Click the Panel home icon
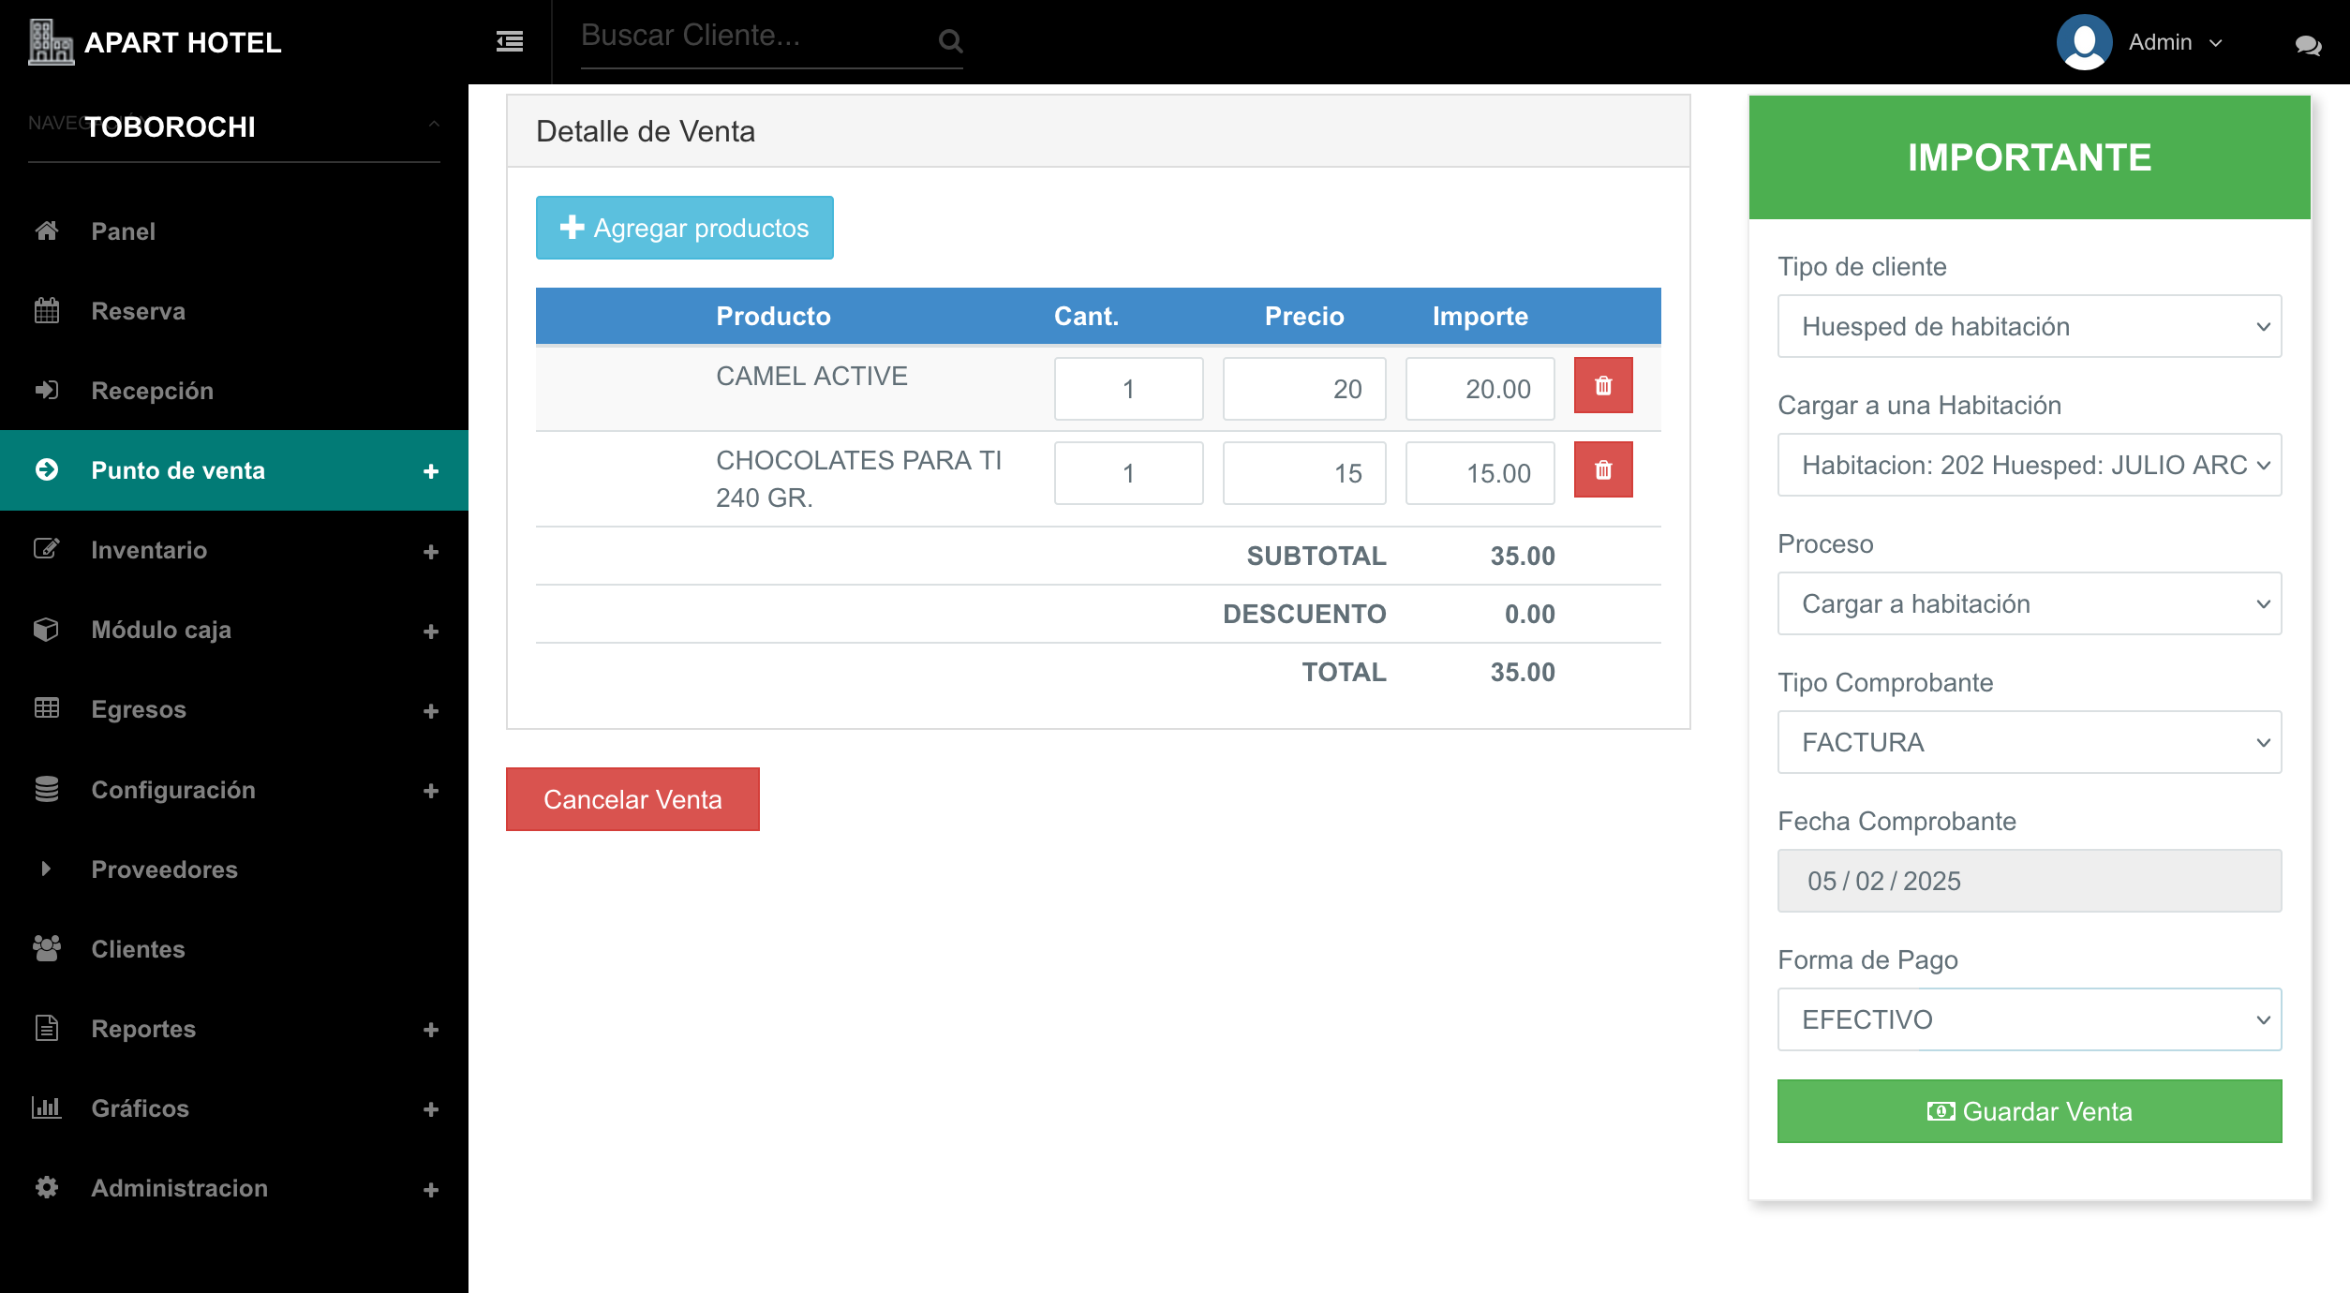The image size is (2350, 1293). [47, 230]
